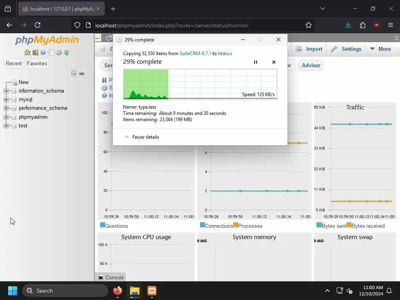Open phpmyadmin database in sidebar
Screen dimensions: 400x300
pyautogui.click(x=33, y=117)
